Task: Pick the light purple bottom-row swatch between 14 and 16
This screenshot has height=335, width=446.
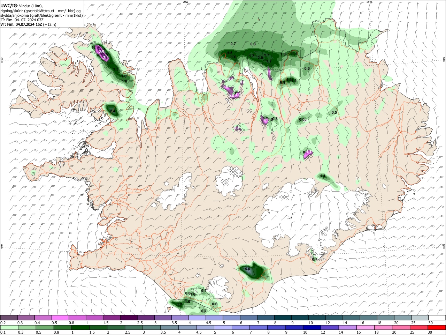Action: [347, 328]
